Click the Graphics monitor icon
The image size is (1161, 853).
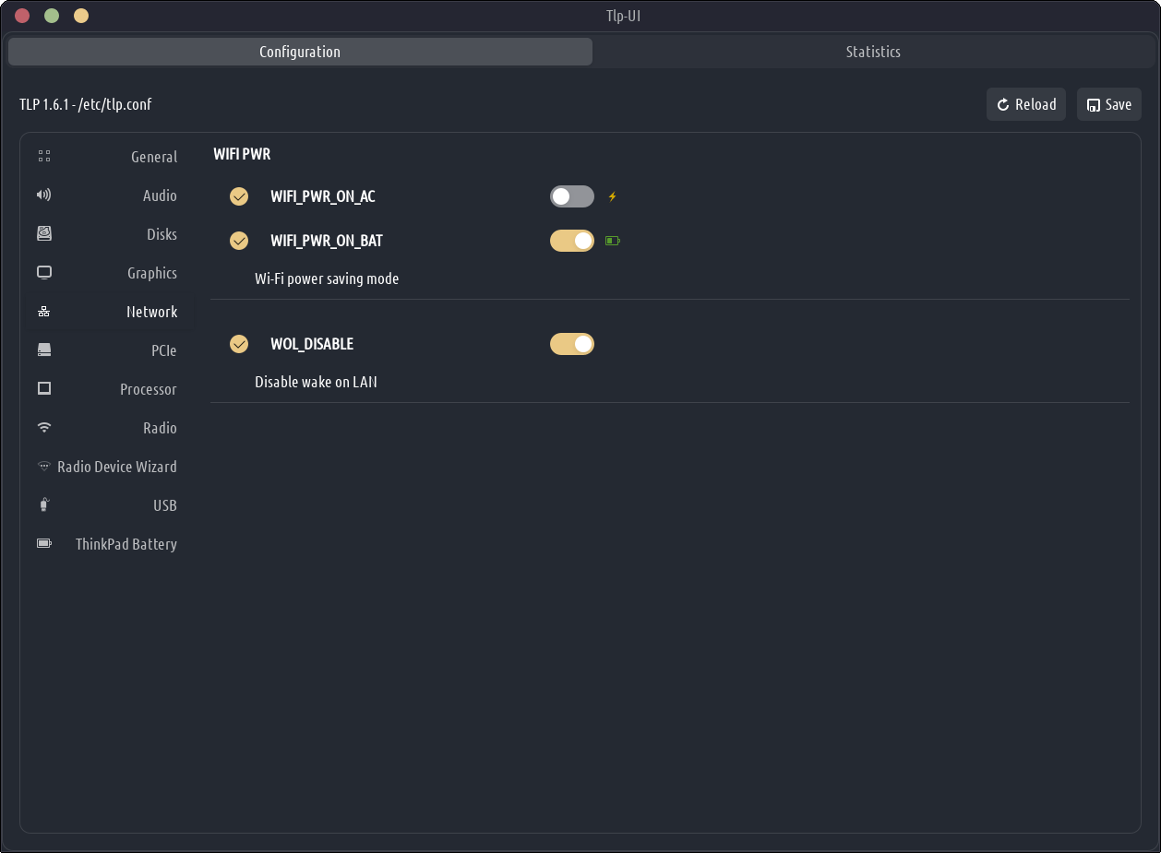44,273
